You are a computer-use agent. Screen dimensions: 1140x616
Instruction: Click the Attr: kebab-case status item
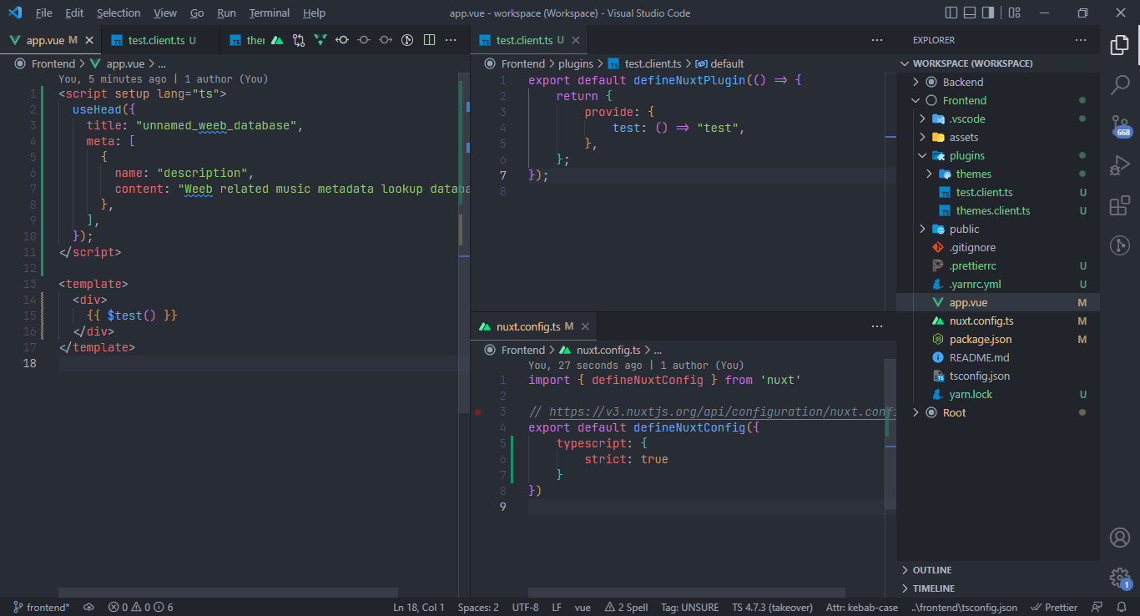pyautogui.click(x=861, y=608)
